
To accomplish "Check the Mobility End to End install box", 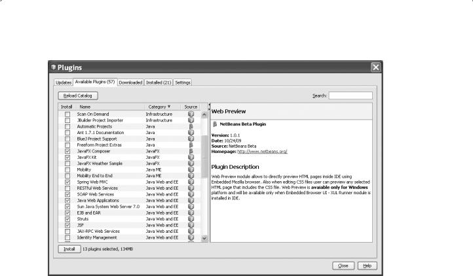I will (x=67, y=176).
